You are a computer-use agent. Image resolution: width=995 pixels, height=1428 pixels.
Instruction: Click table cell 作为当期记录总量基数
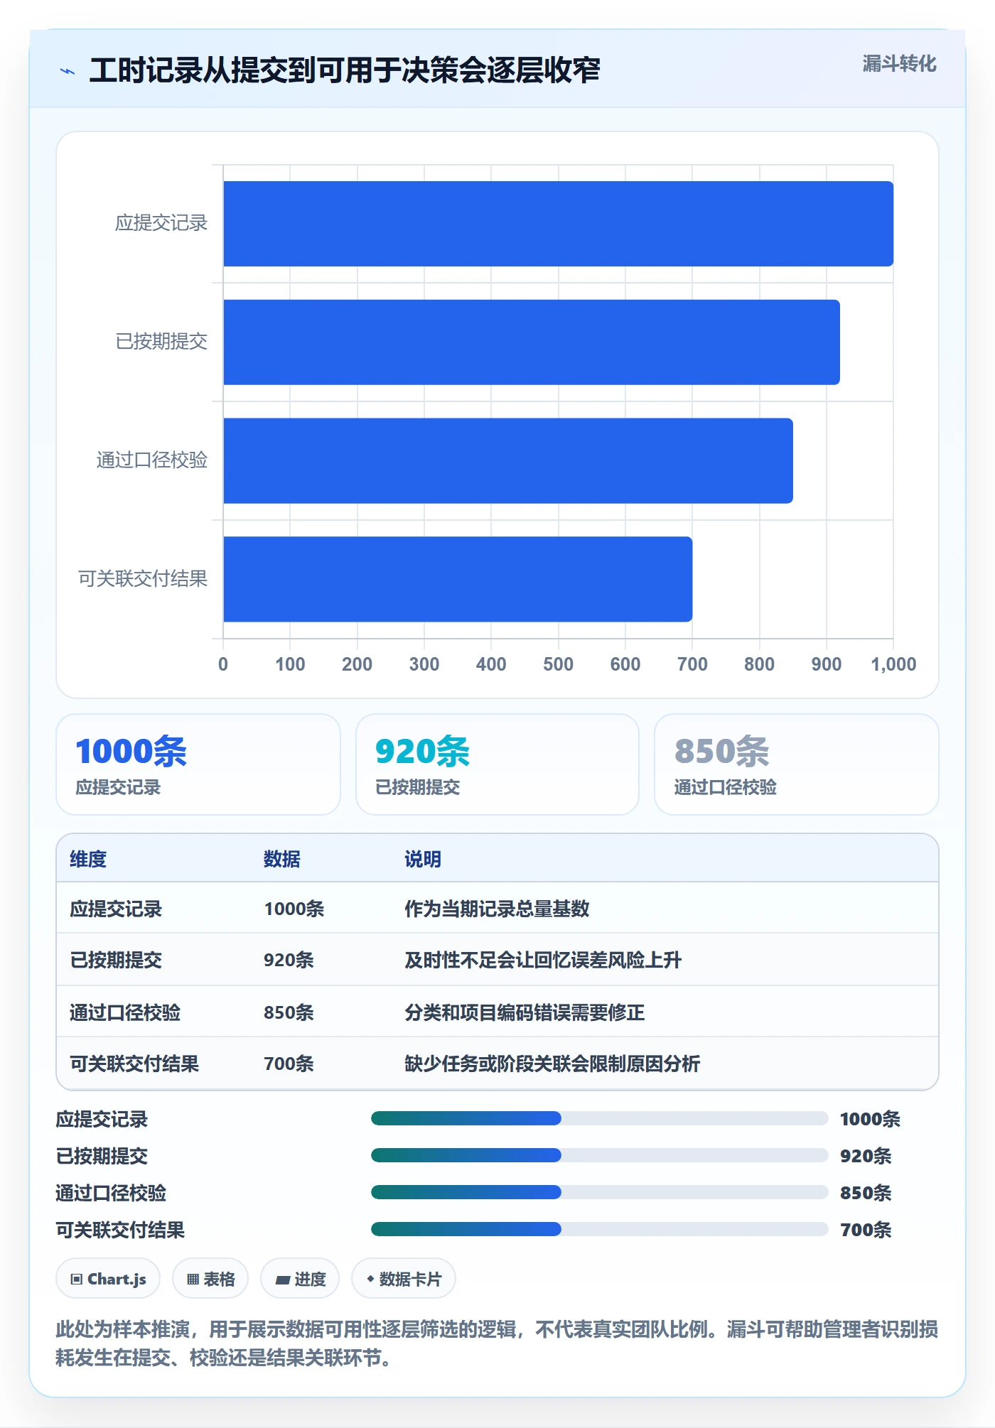497,909
